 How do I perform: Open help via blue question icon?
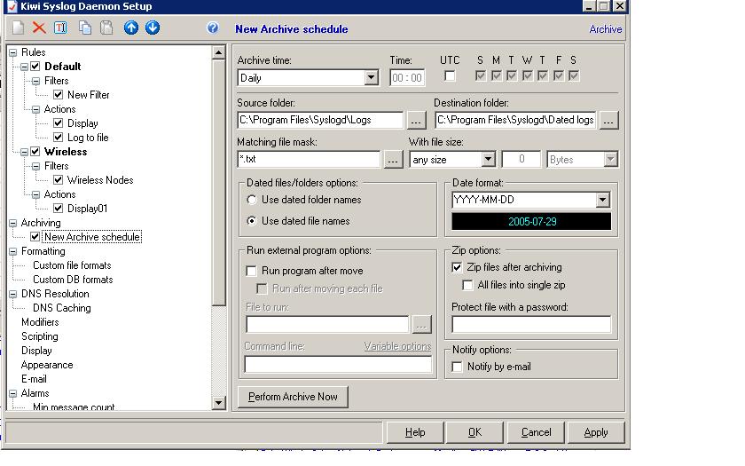click(x=213, y=28)
